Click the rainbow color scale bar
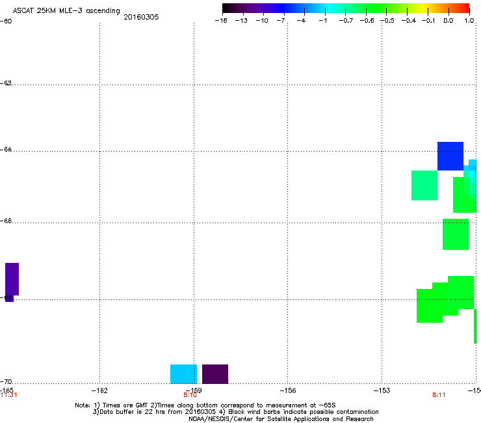481x423 pixels. point(346,8)
